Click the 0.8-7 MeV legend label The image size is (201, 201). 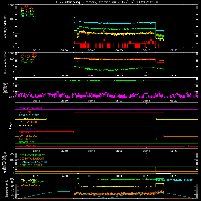27,59
